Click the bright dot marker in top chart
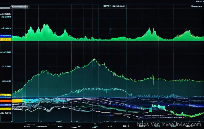204x129 pixels. [x=110, y=29]
